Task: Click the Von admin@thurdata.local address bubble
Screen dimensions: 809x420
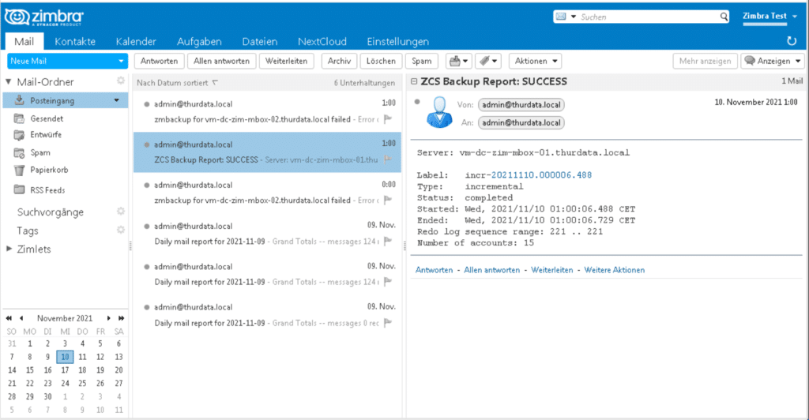Action: pyautogui.click(x=521, y=105)
